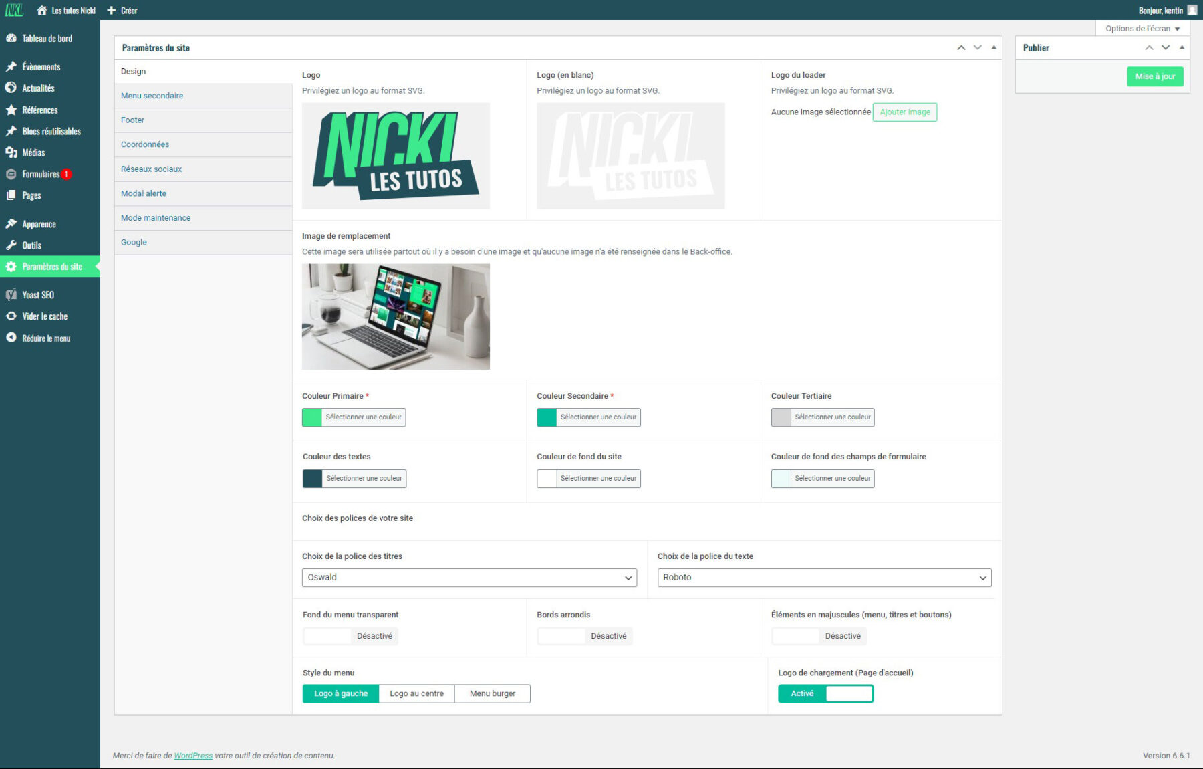The width and height of the screenshot is (1203, 769).
Task: Expand the Options de l'écran panel
Action: (1142, 29)
